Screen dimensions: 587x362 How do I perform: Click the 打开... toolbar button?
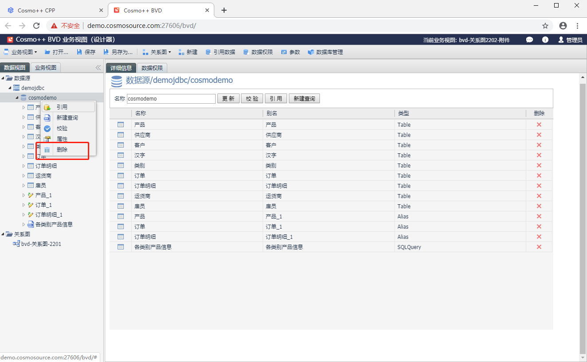pos(56,52)
